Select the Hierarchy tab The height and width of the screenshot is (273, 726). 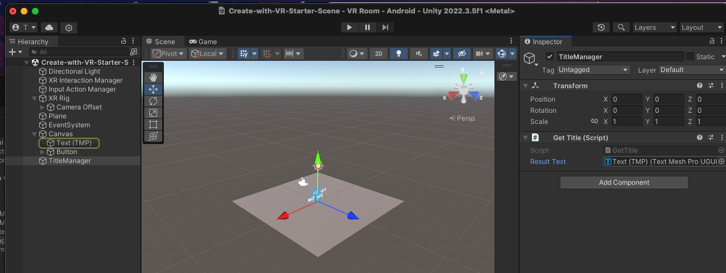(x=32, y=41)
